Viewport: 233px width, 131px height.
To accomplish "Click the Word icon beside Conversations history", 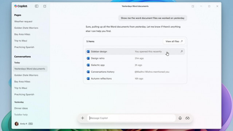I will pos(88,72).
